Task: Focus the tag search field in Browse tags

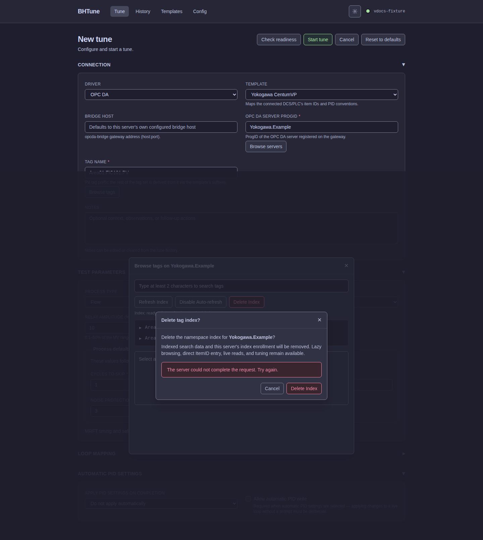Action: (241, 286)
